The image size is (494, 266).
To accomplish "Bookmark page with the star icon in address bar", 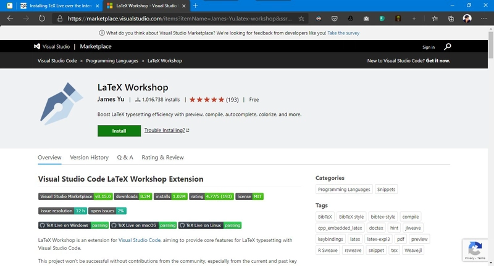I will pyautogui.click(x=301, y=18).
